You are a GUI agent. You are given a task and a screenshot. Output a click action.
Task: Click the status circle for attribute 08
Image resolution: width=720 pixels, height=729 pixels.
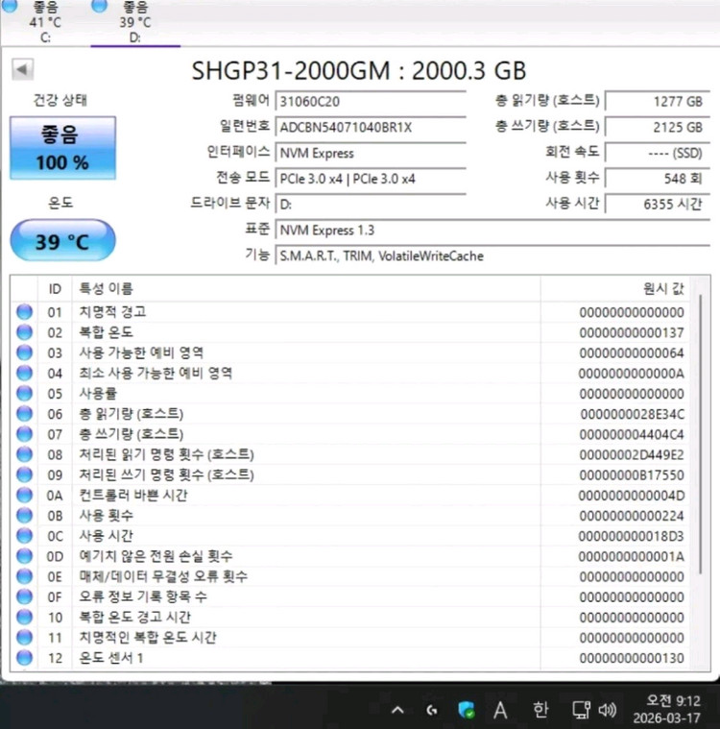tap(24, 454)
